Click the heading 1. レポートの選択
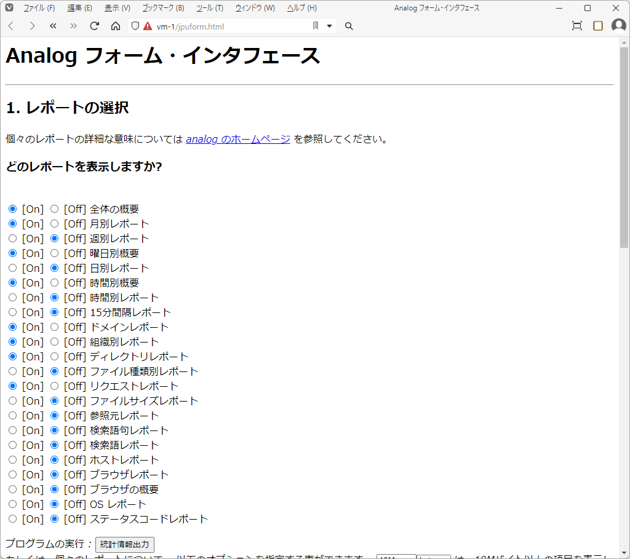 [68, 108]
